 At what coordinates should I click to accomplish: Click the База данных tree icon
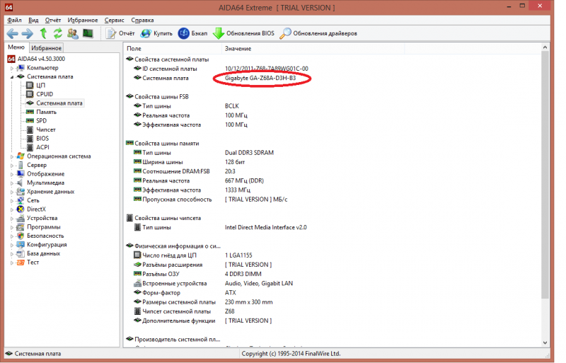point(21,253)
